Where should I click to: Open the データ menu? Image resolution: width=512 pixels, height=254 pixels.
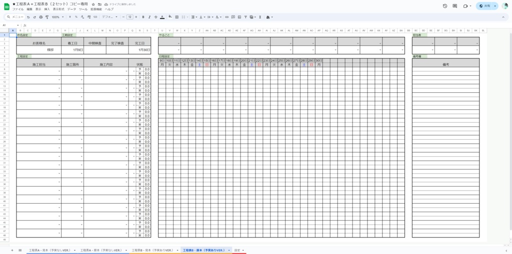coord(71,9)
